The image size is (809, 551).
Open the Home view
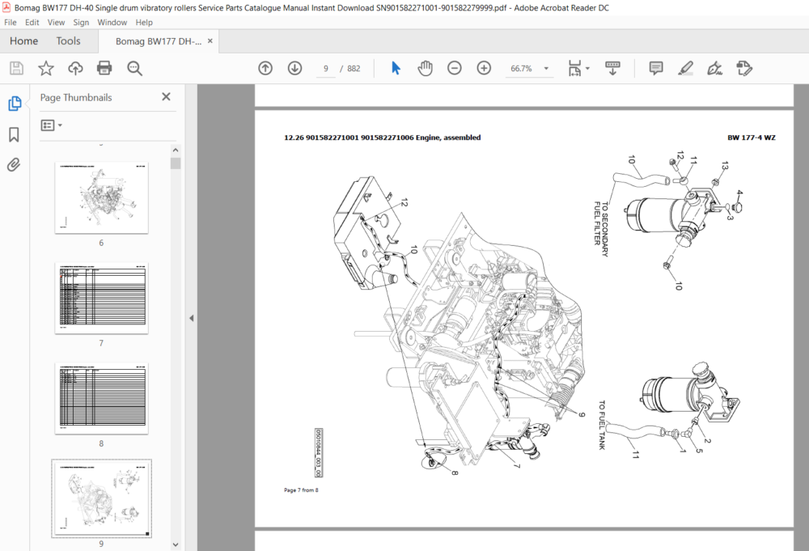(x=23, y=40)
